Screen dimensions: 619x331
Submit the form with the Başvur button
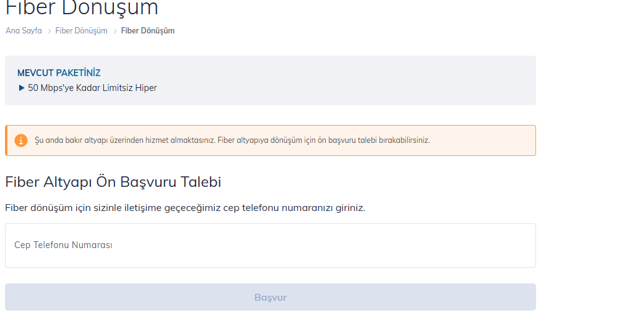271,297
